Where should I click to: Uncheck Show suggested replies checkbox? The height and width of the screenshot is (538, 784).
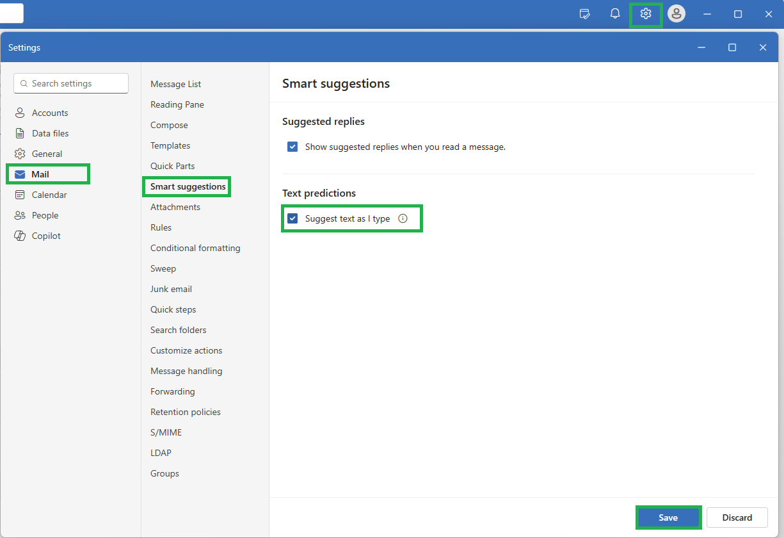coord(292,147)
